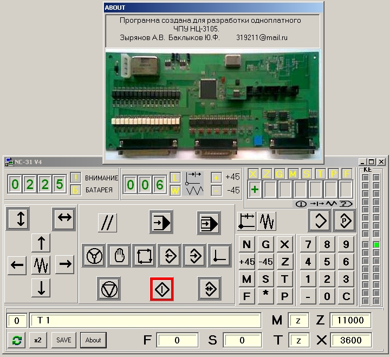Jog with the up arrow button
390x357 pixels.
point(41,243)
